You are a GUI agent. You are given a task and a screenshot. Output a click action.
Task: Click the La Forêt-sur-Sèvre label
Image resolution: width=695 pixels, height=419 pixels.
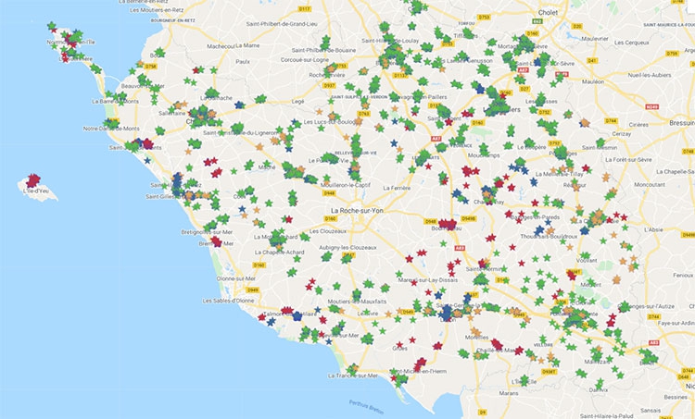pos(627,160)
